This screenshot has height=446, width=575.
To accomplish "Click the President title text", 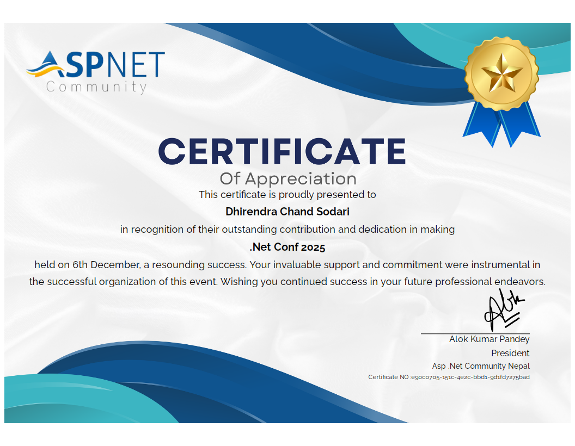I will pyautogui.click(x=510, y=353).
